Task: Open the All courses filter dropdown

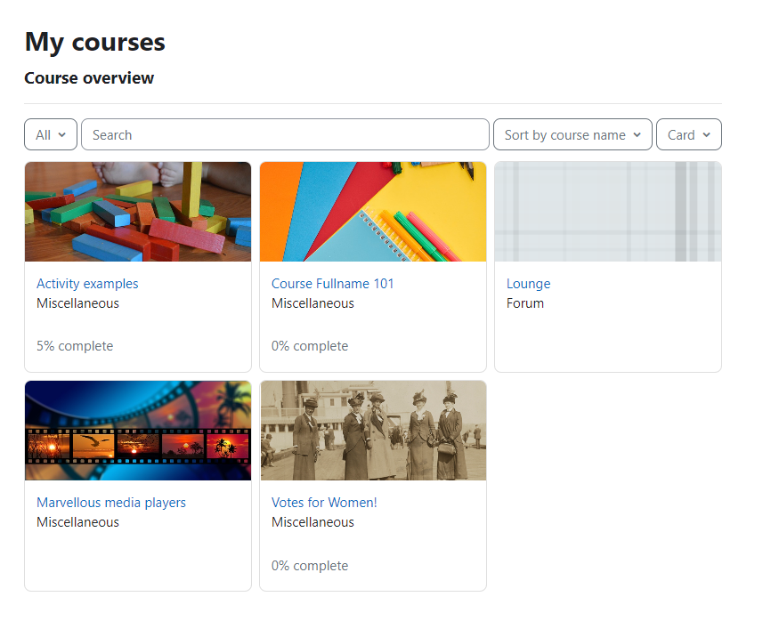Action: point(51,134)
